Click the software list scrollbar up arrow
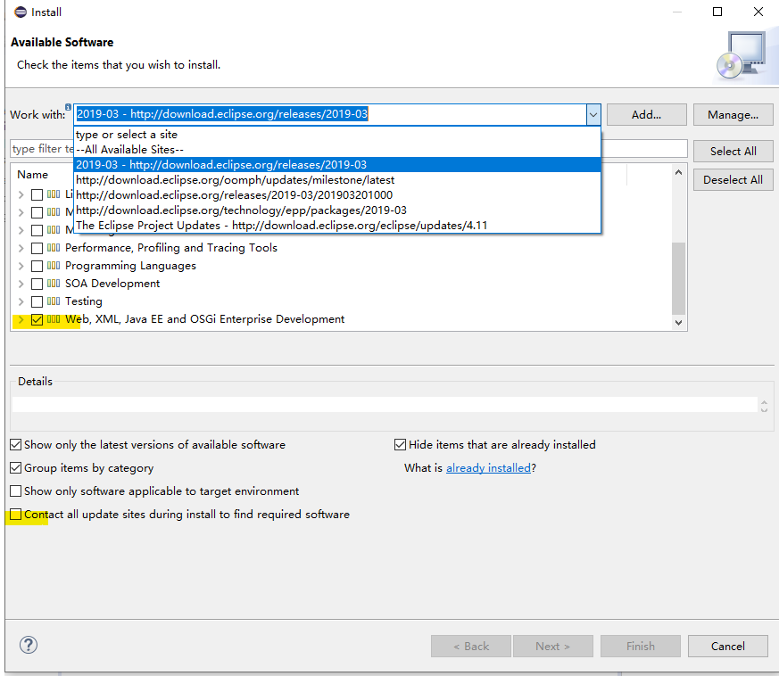This screenshot has height=676, width=779. [x=679, y=172]
